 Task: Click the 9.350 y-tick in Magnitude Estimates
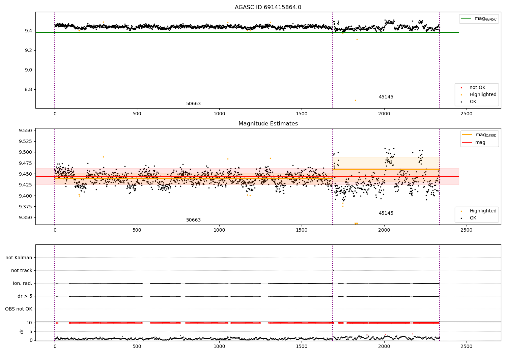(x=25, y=218)
